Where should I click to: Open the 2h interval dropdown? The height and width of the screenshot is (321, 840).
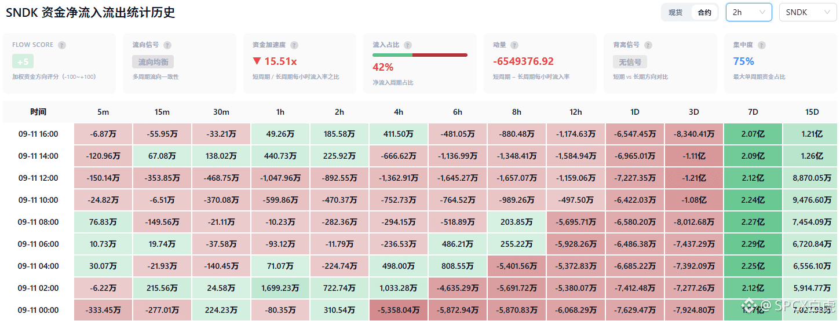(748, 12)
